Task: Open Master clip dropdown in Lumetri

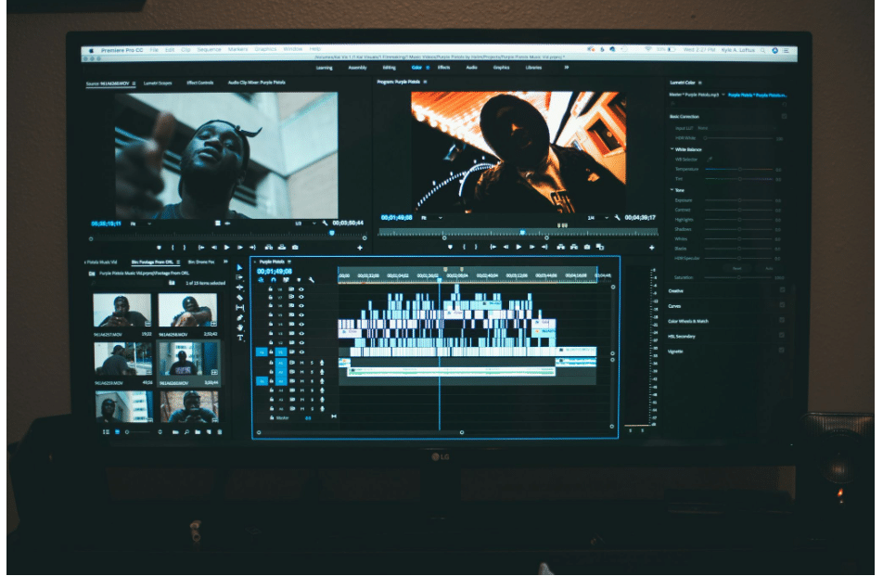Action: click(723, 95)
